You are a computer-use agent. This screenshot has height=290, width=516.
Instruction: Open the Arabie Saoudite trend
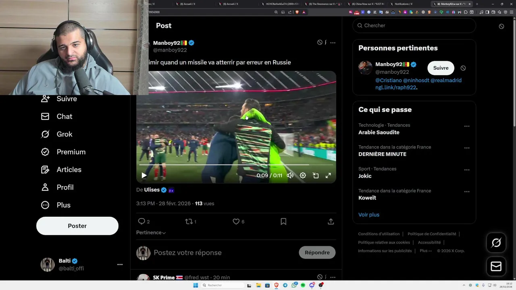[x=379, y=133]
